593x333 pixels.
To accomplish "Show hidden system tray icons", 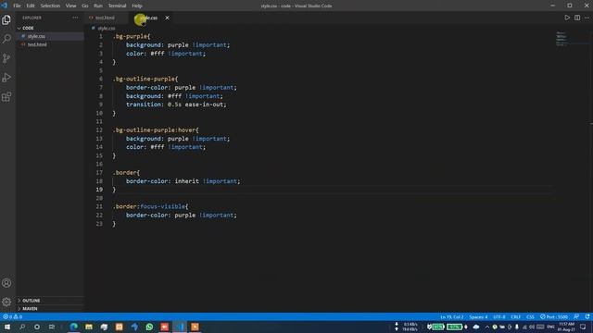I will click(x=486, y=327).
